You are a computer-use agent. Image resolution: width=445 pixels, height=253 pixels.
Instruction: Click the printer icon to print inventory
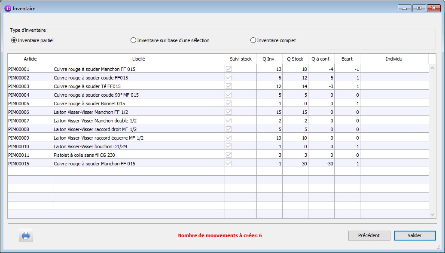(x=26, y=235)
